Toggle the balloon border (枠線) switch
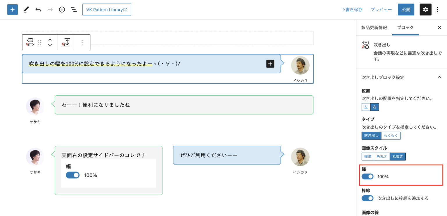This screenshot has width=447, height=216. click(x=367, y=198)
